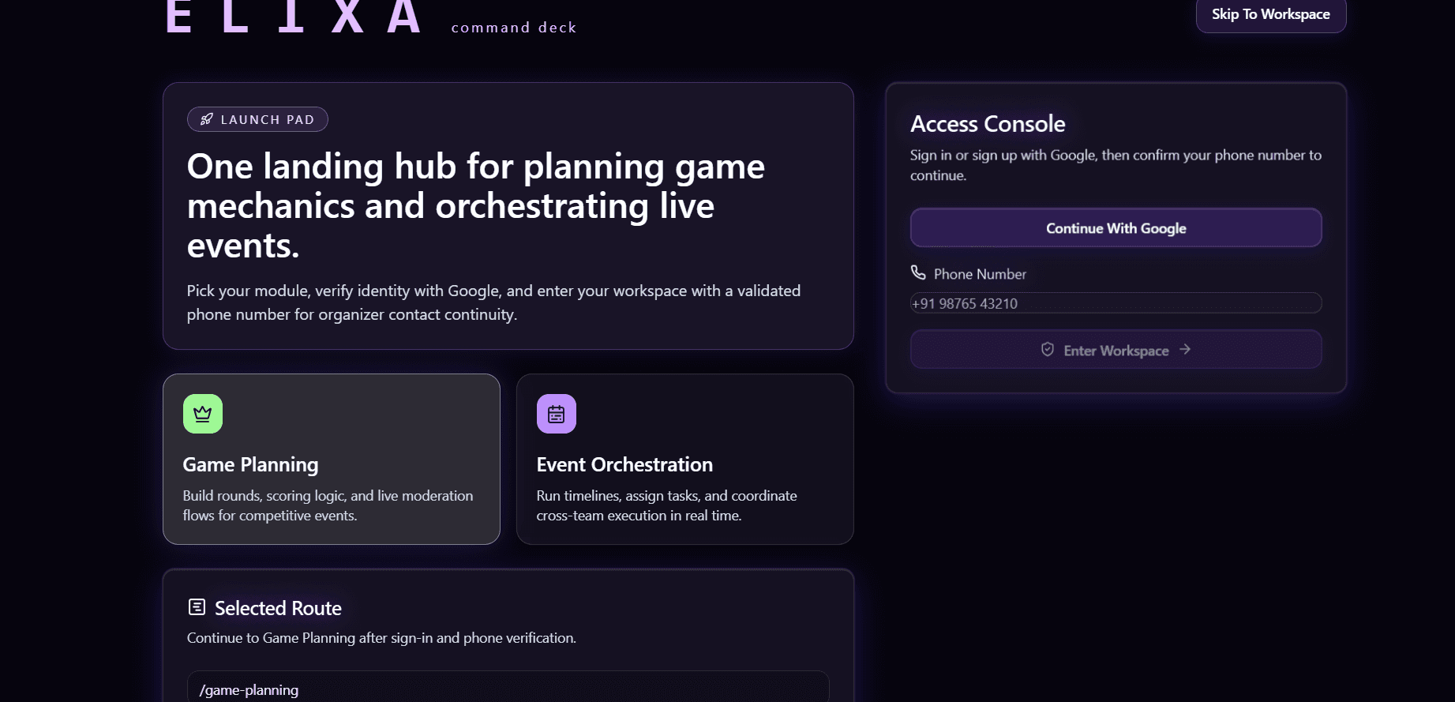The height and width of the screenshot is (702, 1455).
Task: Click the calendar icon on Event Orchestration card
Action: [556, 413]
